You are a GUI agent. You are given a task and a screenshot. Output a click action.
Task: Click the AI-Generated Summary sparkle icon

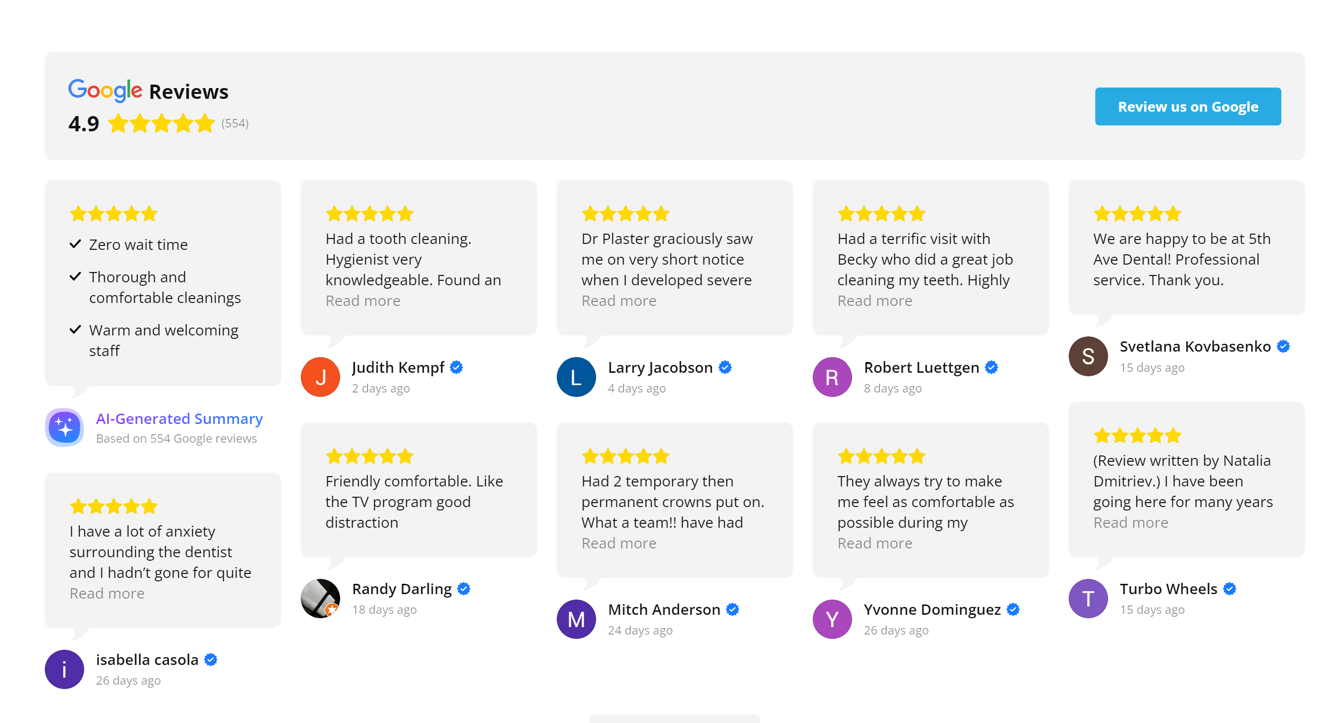coord(64,427)
